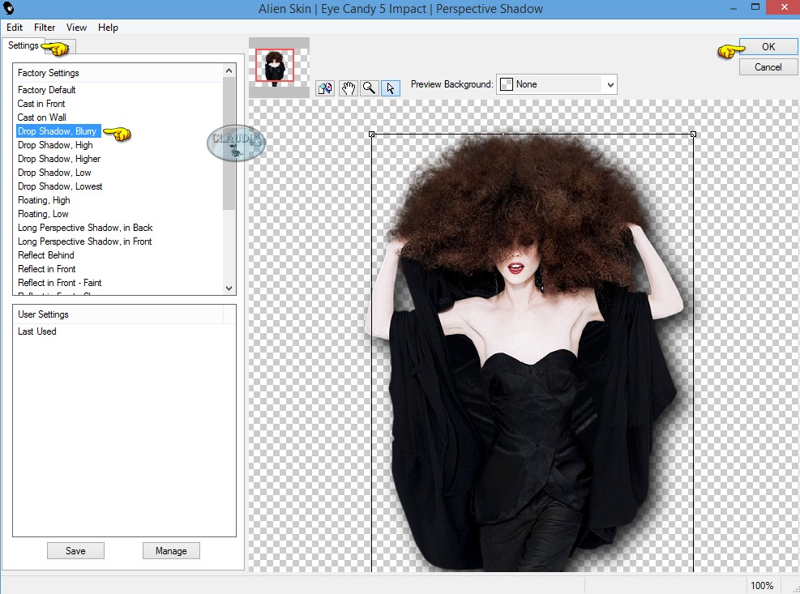Pick the Floating, High preset

(x=44, y=200)
